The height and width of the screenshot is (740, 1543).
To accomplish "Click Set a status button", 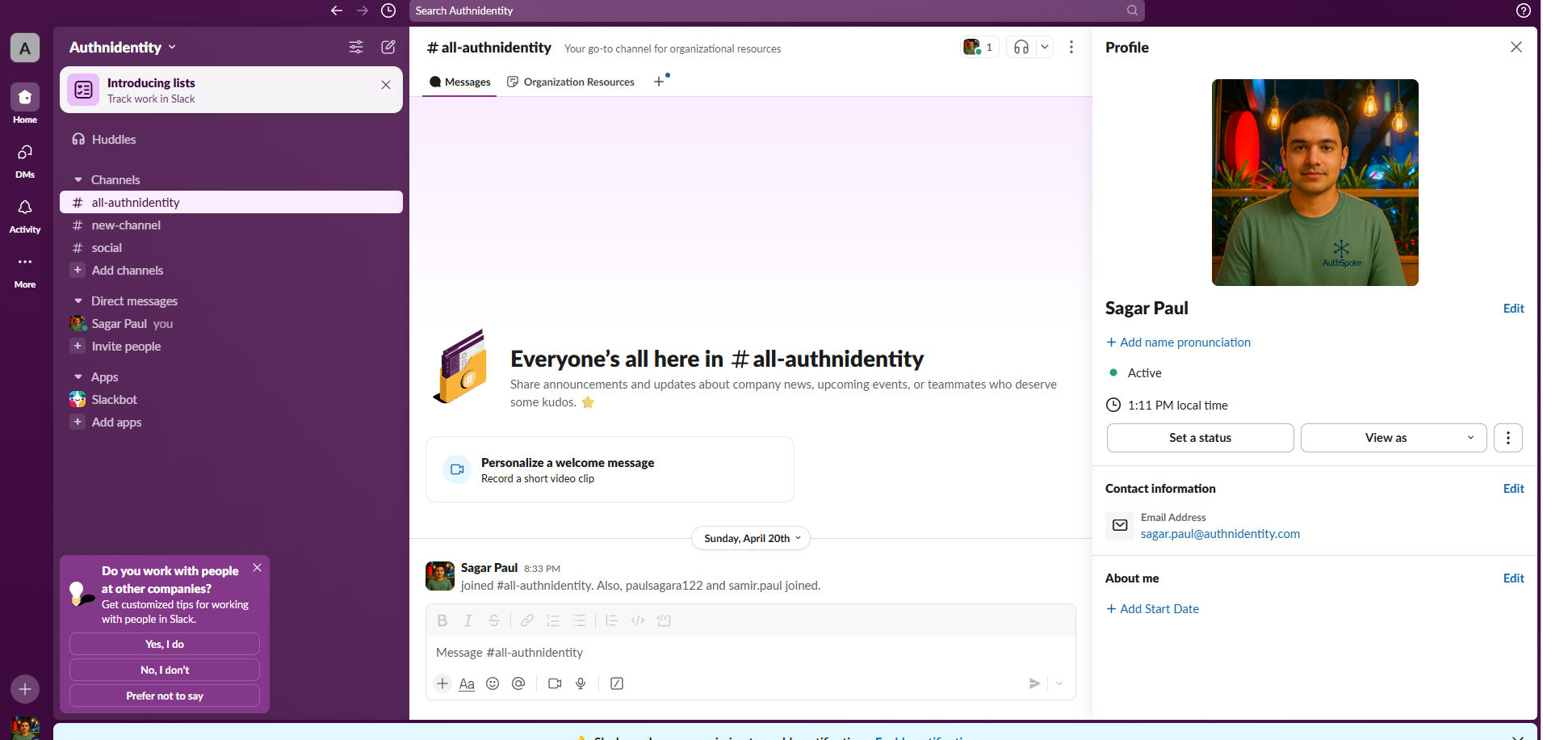I will (1200, 438).
